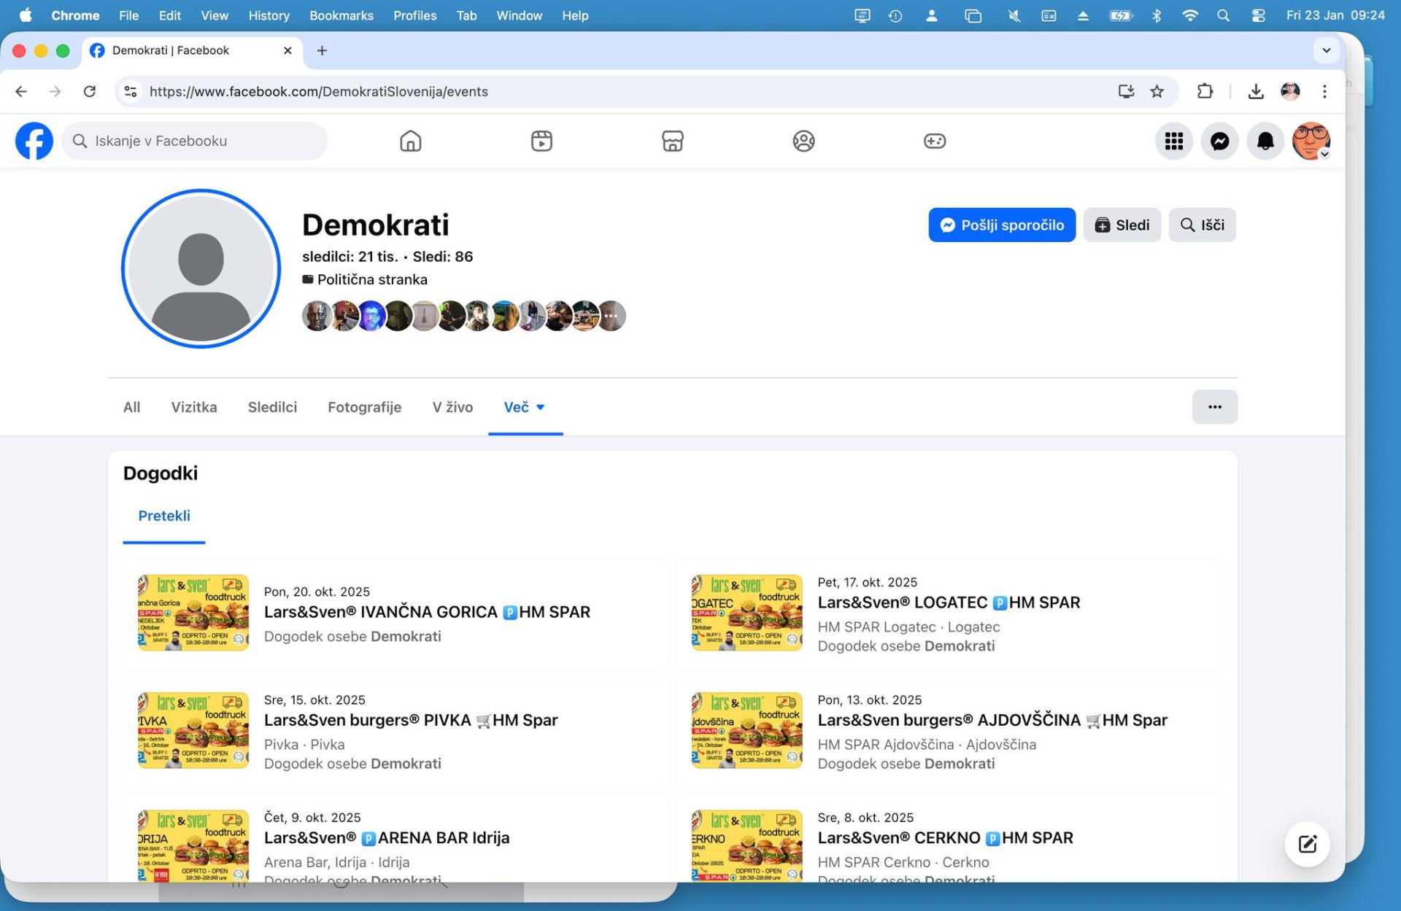Image resolution: width=1401 pixels, height=911 pixels.
Task: Switch to the Fotografije tab
Action: tap(364, 407)
